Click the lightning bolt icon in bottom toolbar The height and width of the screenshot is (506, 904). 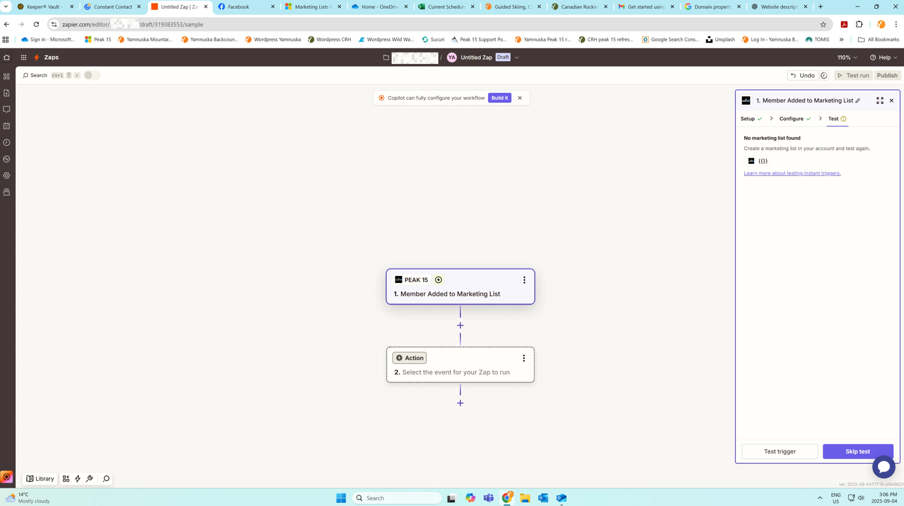point(77,478)
